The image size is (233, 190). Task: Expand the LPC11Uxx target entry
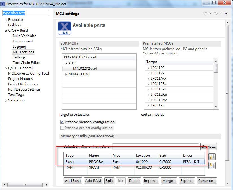pos(148,100)
